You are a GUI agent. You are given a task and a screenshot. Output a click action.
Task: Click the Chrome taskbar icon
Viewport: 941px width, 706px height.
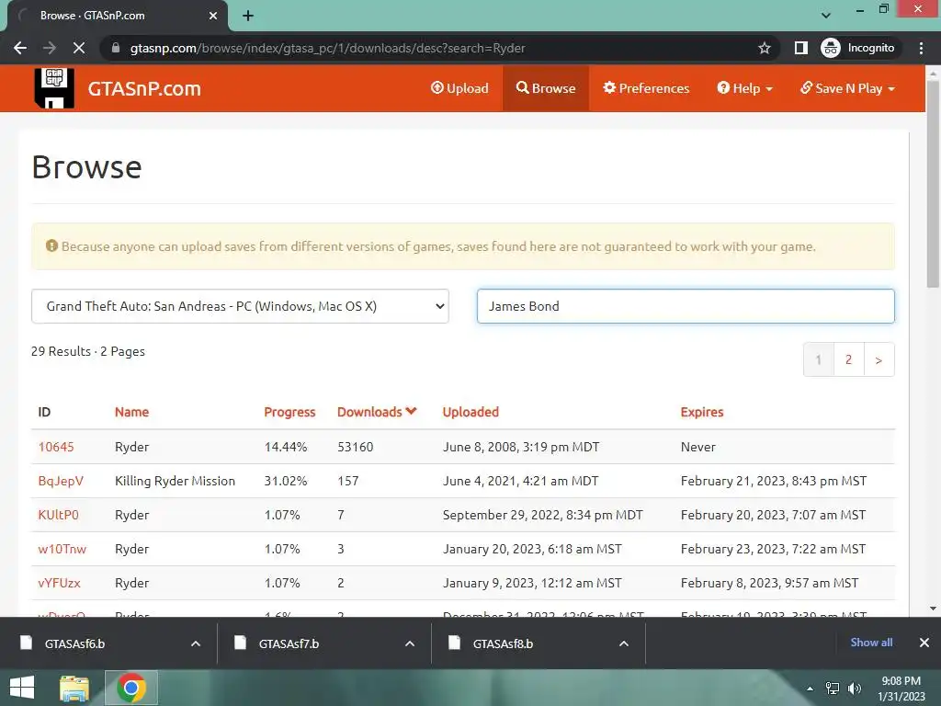pos(131,688)
